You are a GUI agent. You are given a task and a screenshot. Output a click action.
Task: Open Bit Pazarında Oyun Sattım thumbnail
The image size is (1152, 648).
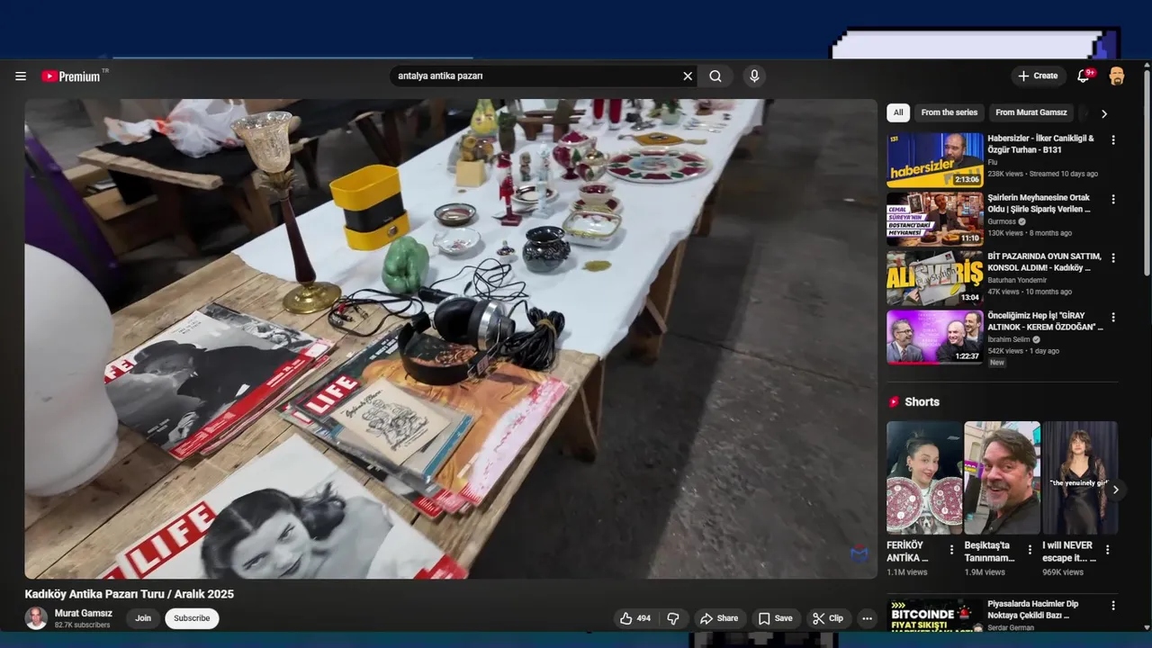click(x=935, y=278)
